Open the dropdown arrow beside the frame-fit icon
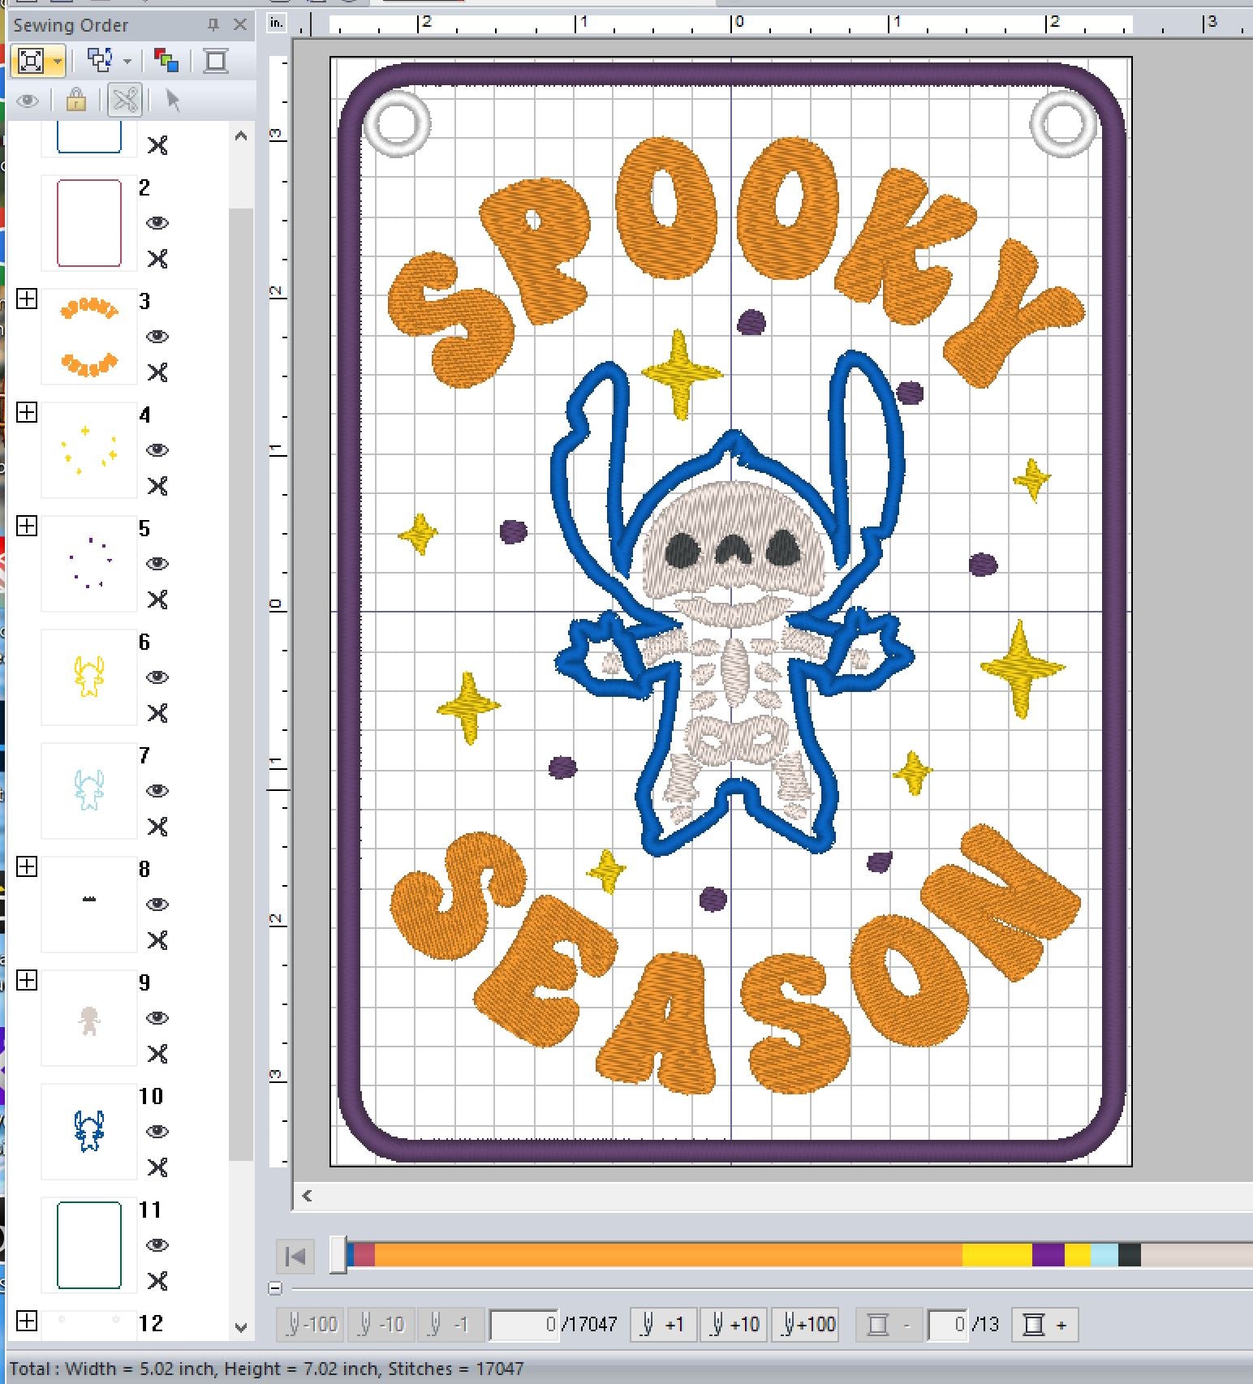The height and width of the screenshot is (1384, 1253). pyautogui.click(x=57, y=61)
